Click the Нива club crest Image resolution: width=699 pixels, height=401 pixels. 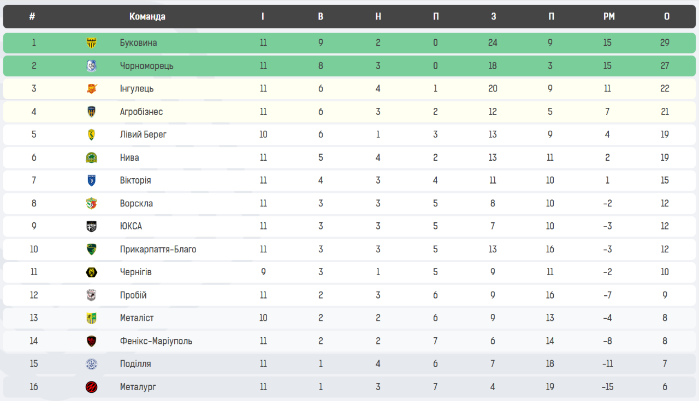92,158
